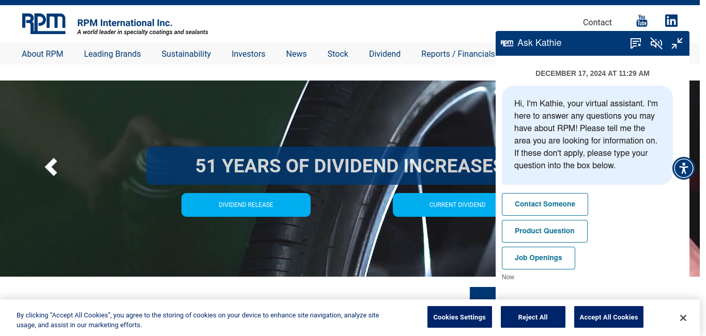Click the chat transcript icon in Ask Kathie
Image resolution: width=706 pixels, height=336 pixels.
pyautogui.click(x=636, y=43)
